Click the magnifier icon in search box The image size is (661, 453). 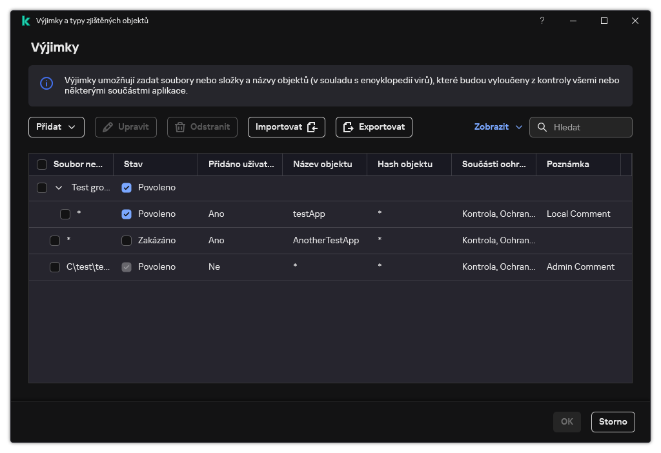(x=542, y=127)
